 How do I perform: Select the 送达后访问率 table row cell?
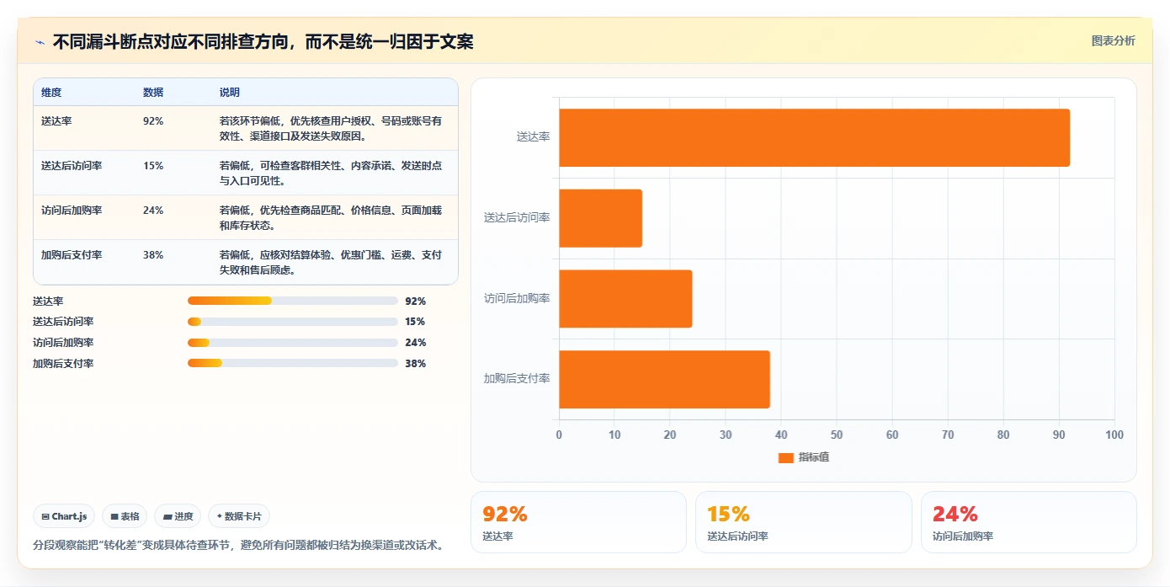(72, 166)
